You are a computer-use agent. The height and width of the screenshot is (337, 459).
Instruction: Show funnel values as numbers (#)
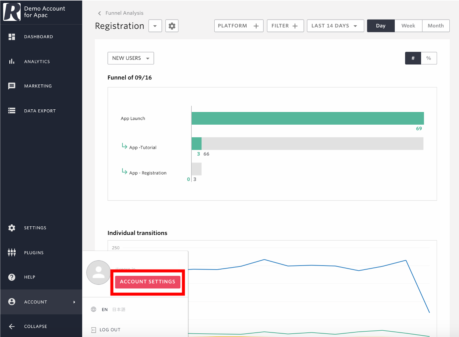coord(413,58)
